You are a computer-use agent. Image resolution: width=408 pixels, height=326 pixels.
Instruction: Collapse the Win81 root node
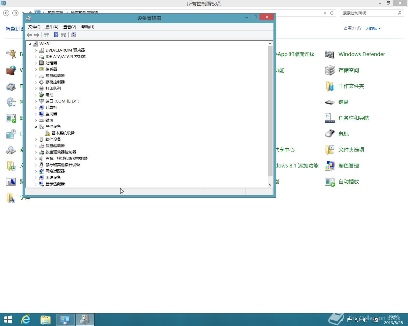pyautogui.click(x=30, y=44)
